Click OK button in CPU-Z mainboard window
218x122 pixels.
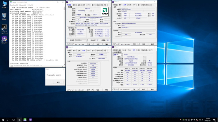point(152,44)
